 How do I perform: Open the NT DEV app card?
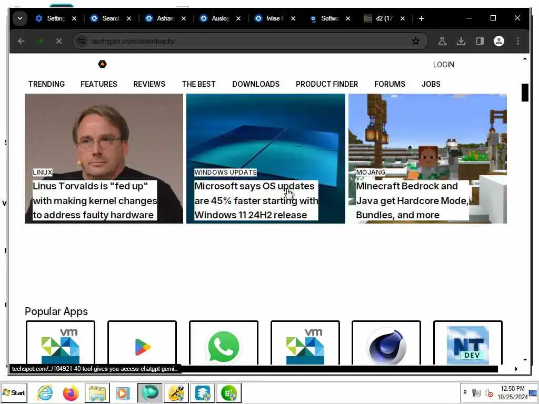point(468,343)
